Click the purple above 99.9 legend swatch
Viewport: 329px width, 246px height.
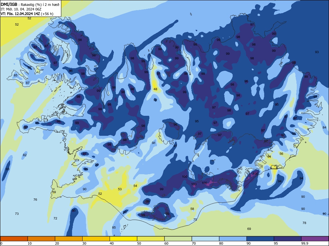click(315, 239)
